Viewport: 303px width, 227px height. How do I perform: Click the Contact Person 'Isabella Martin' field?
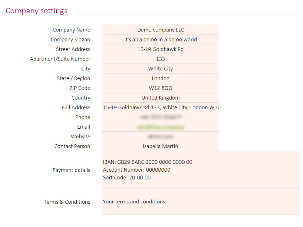pyautogui.click(x=160, y=146)
